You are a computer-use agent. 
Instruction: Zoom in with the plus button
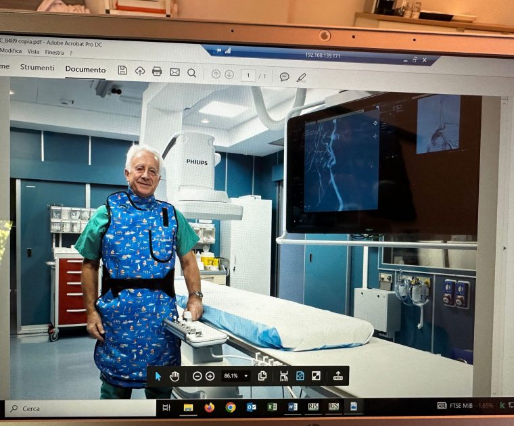coord(210,376)
